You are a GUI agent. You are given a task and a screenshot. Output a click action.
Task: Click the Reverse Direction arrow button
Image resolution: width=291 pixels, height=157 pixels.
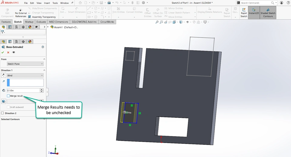[3, 75]
